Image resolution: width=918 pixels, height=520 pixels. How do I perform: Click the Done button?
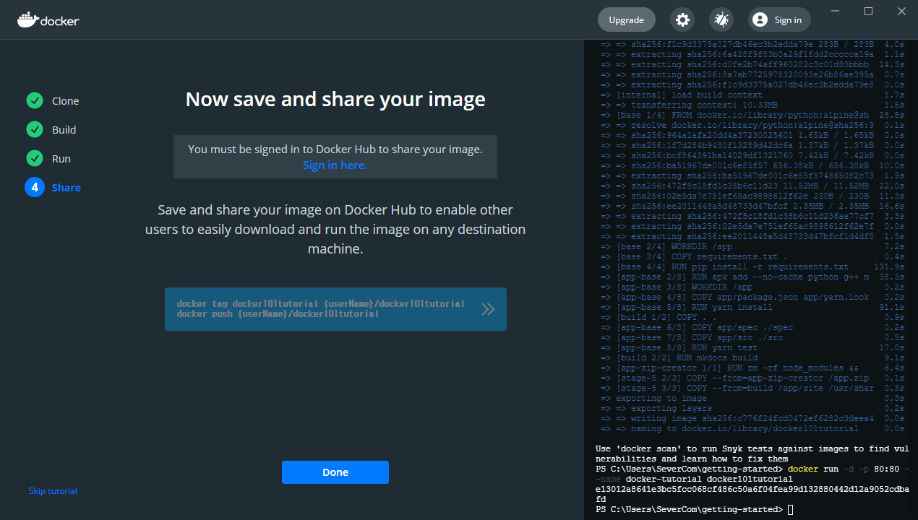tap(335, 472)
